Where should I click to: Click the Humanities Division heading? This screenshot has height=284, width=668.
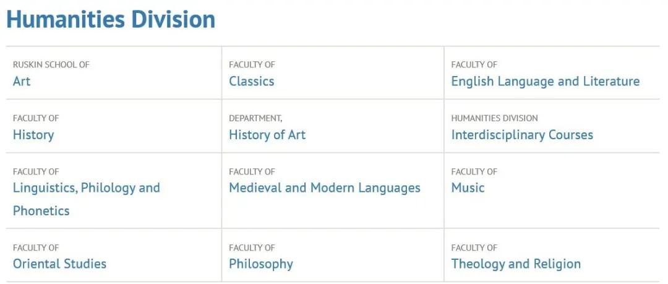(111, 20)
